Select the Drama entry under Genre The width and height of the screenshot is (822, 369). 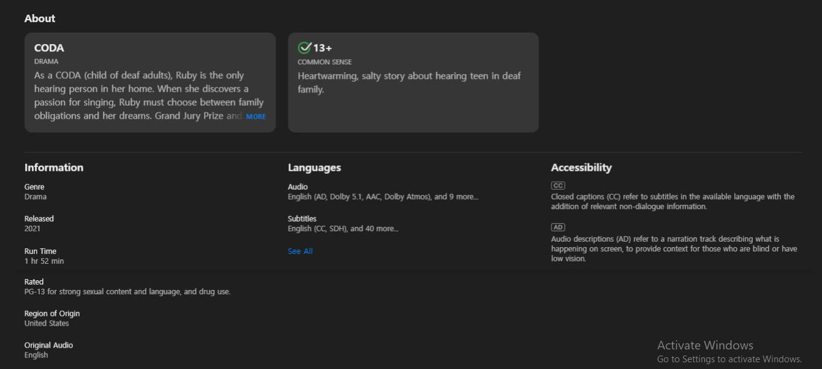35,196
